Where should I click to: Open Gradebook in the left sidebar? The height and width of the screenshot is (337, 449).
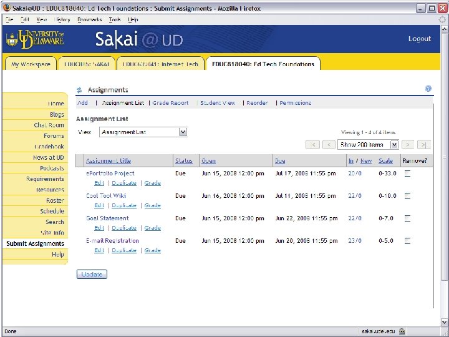[x=49, y=147]
